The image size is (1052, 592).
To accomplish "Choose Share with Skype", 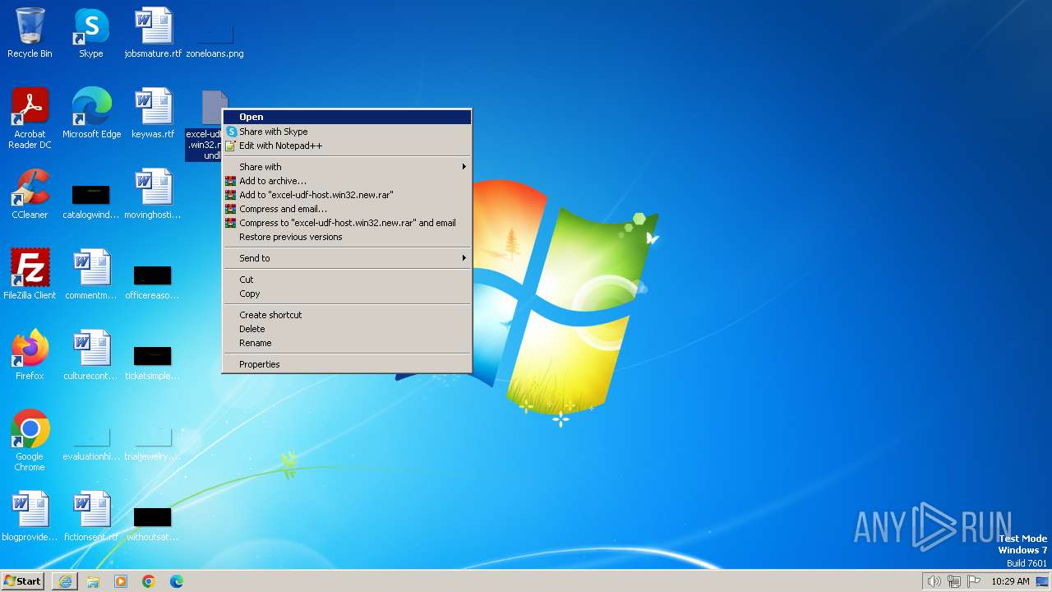I will 348,132.
